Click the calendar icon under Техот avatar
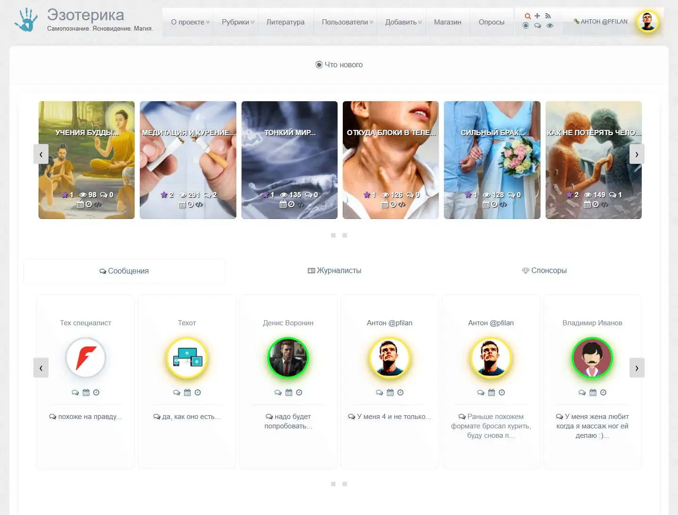The image size is (678, 515). pyautogui.click(x=187, y=393)
